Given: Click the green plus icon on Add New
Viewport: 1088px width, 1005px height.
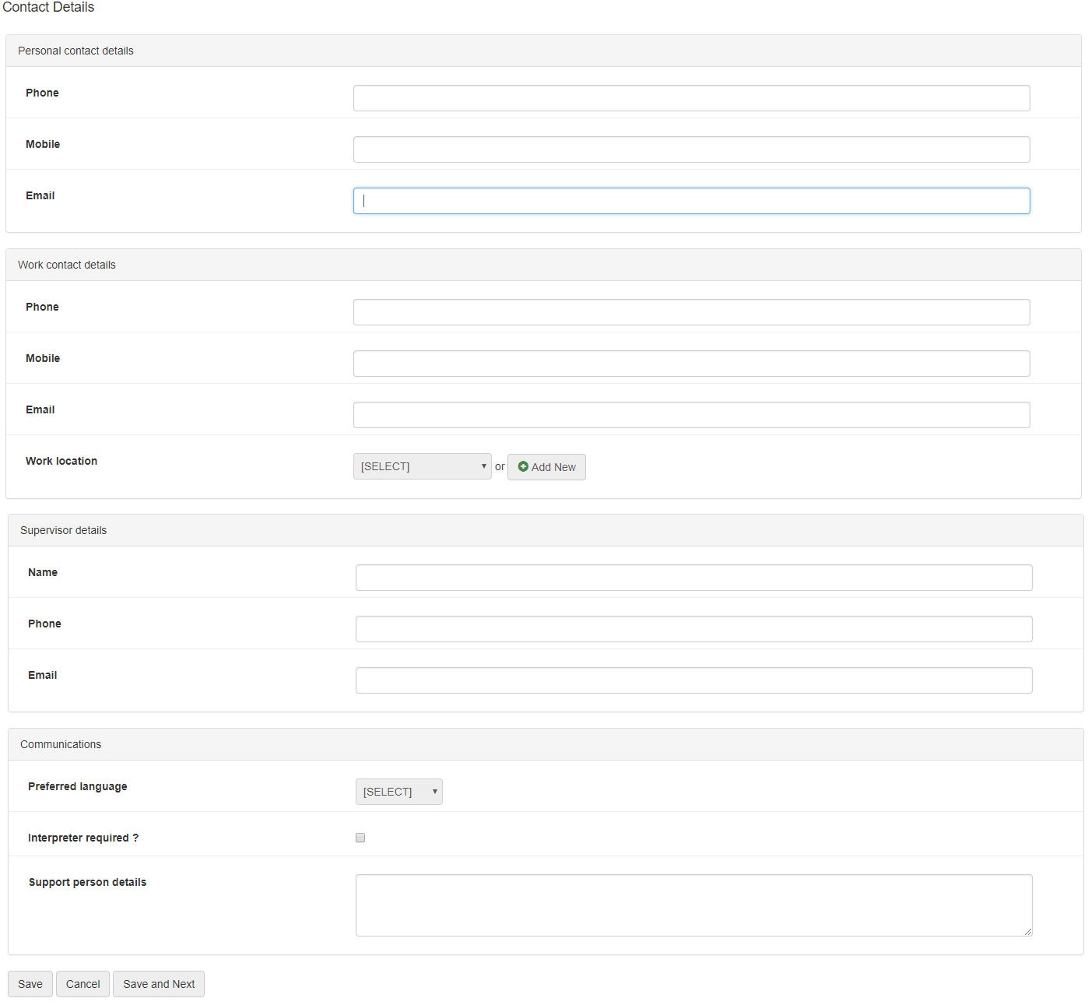Looking at the screenshot, I should coord(523,466).
